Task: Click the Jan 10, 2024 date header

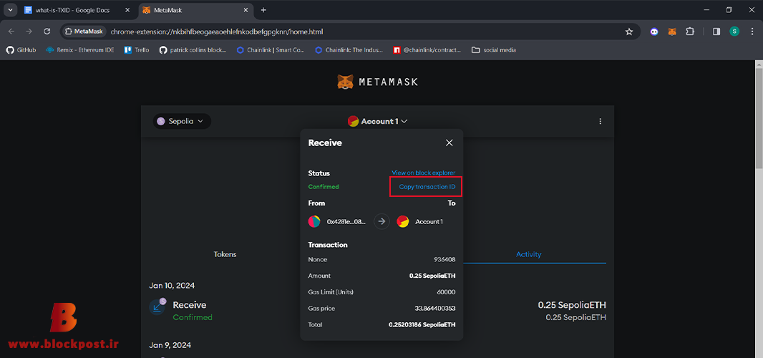Action: [x=172, y=286]
